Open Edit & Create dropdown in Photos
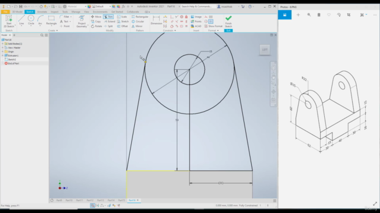 click(x=363, y=15)
